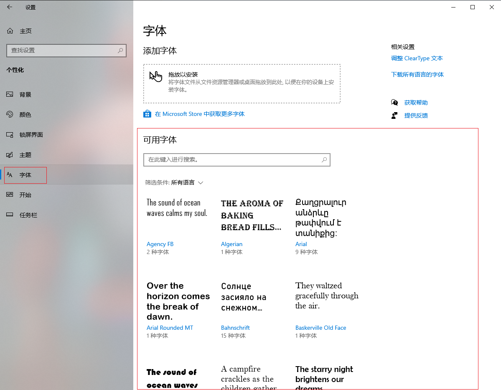The width and height of the screenshot is (501, 390).
Task: Open the 主页 home icon
Action: click(x=10, y=31)
